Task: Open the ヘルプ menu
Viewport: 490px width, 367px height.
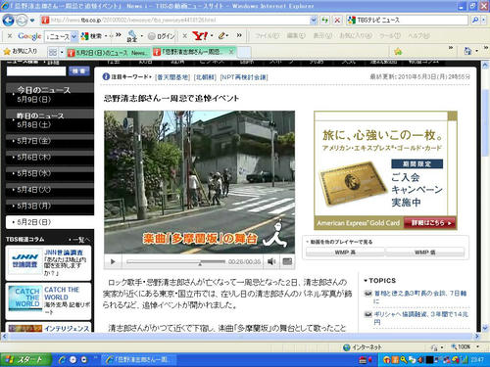Action: pyautogui.click(x=418, y=36)
